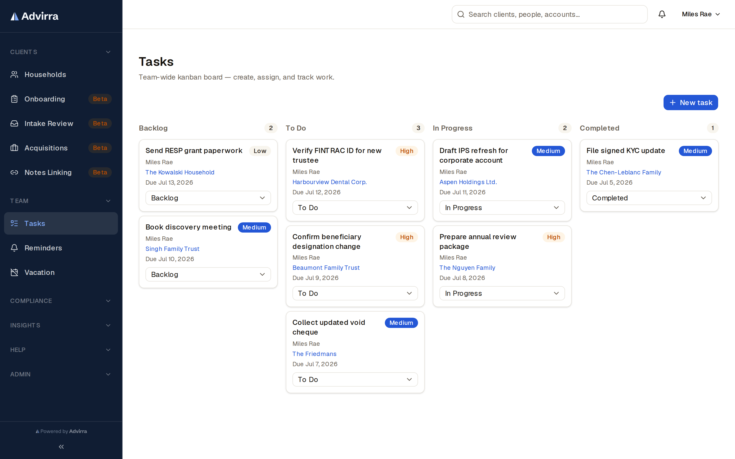735x459 pixels.
Task: Click task title Collect updated void cheque
Action: tap(329, 327)
